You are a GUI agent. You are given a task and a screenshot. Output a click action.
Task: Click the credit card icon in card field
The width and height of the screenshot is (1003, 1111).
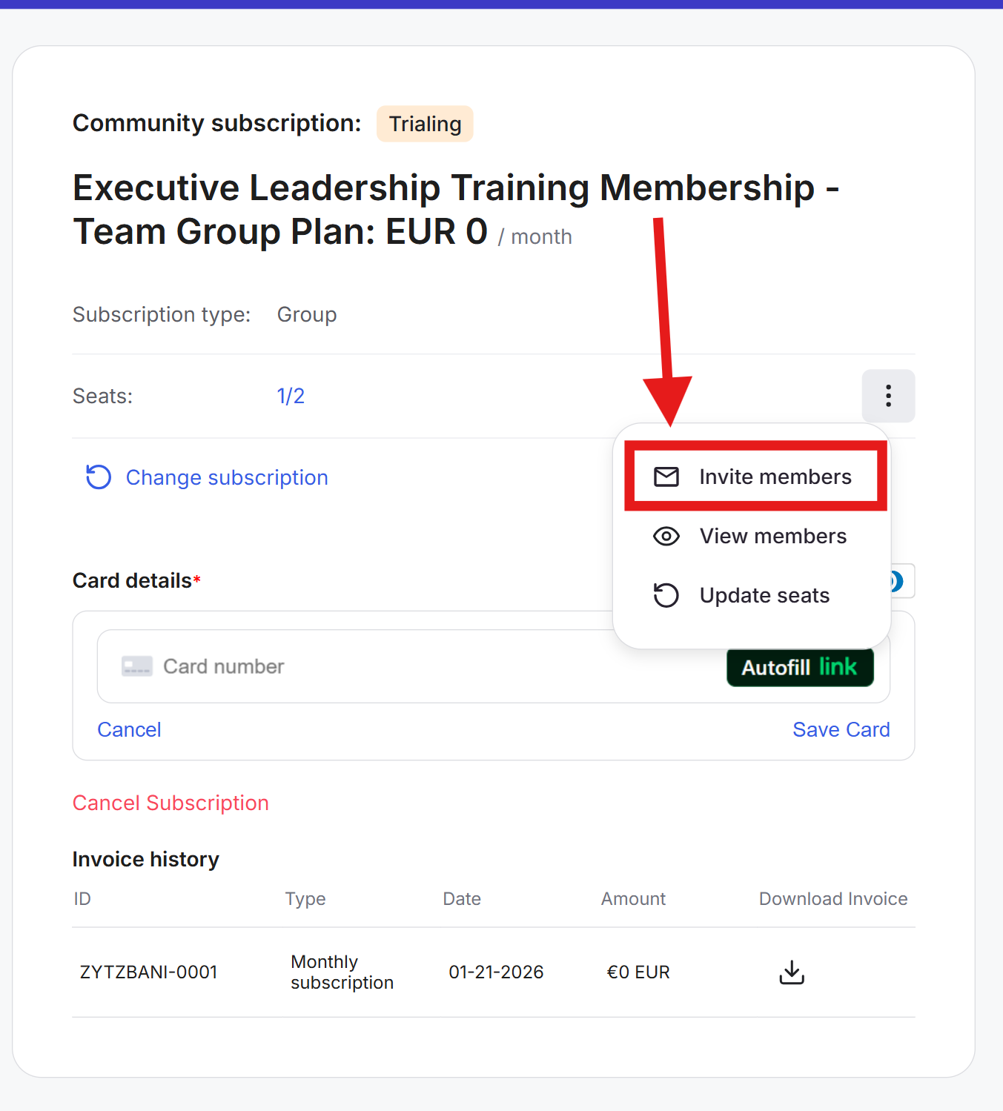click(137, 666)
